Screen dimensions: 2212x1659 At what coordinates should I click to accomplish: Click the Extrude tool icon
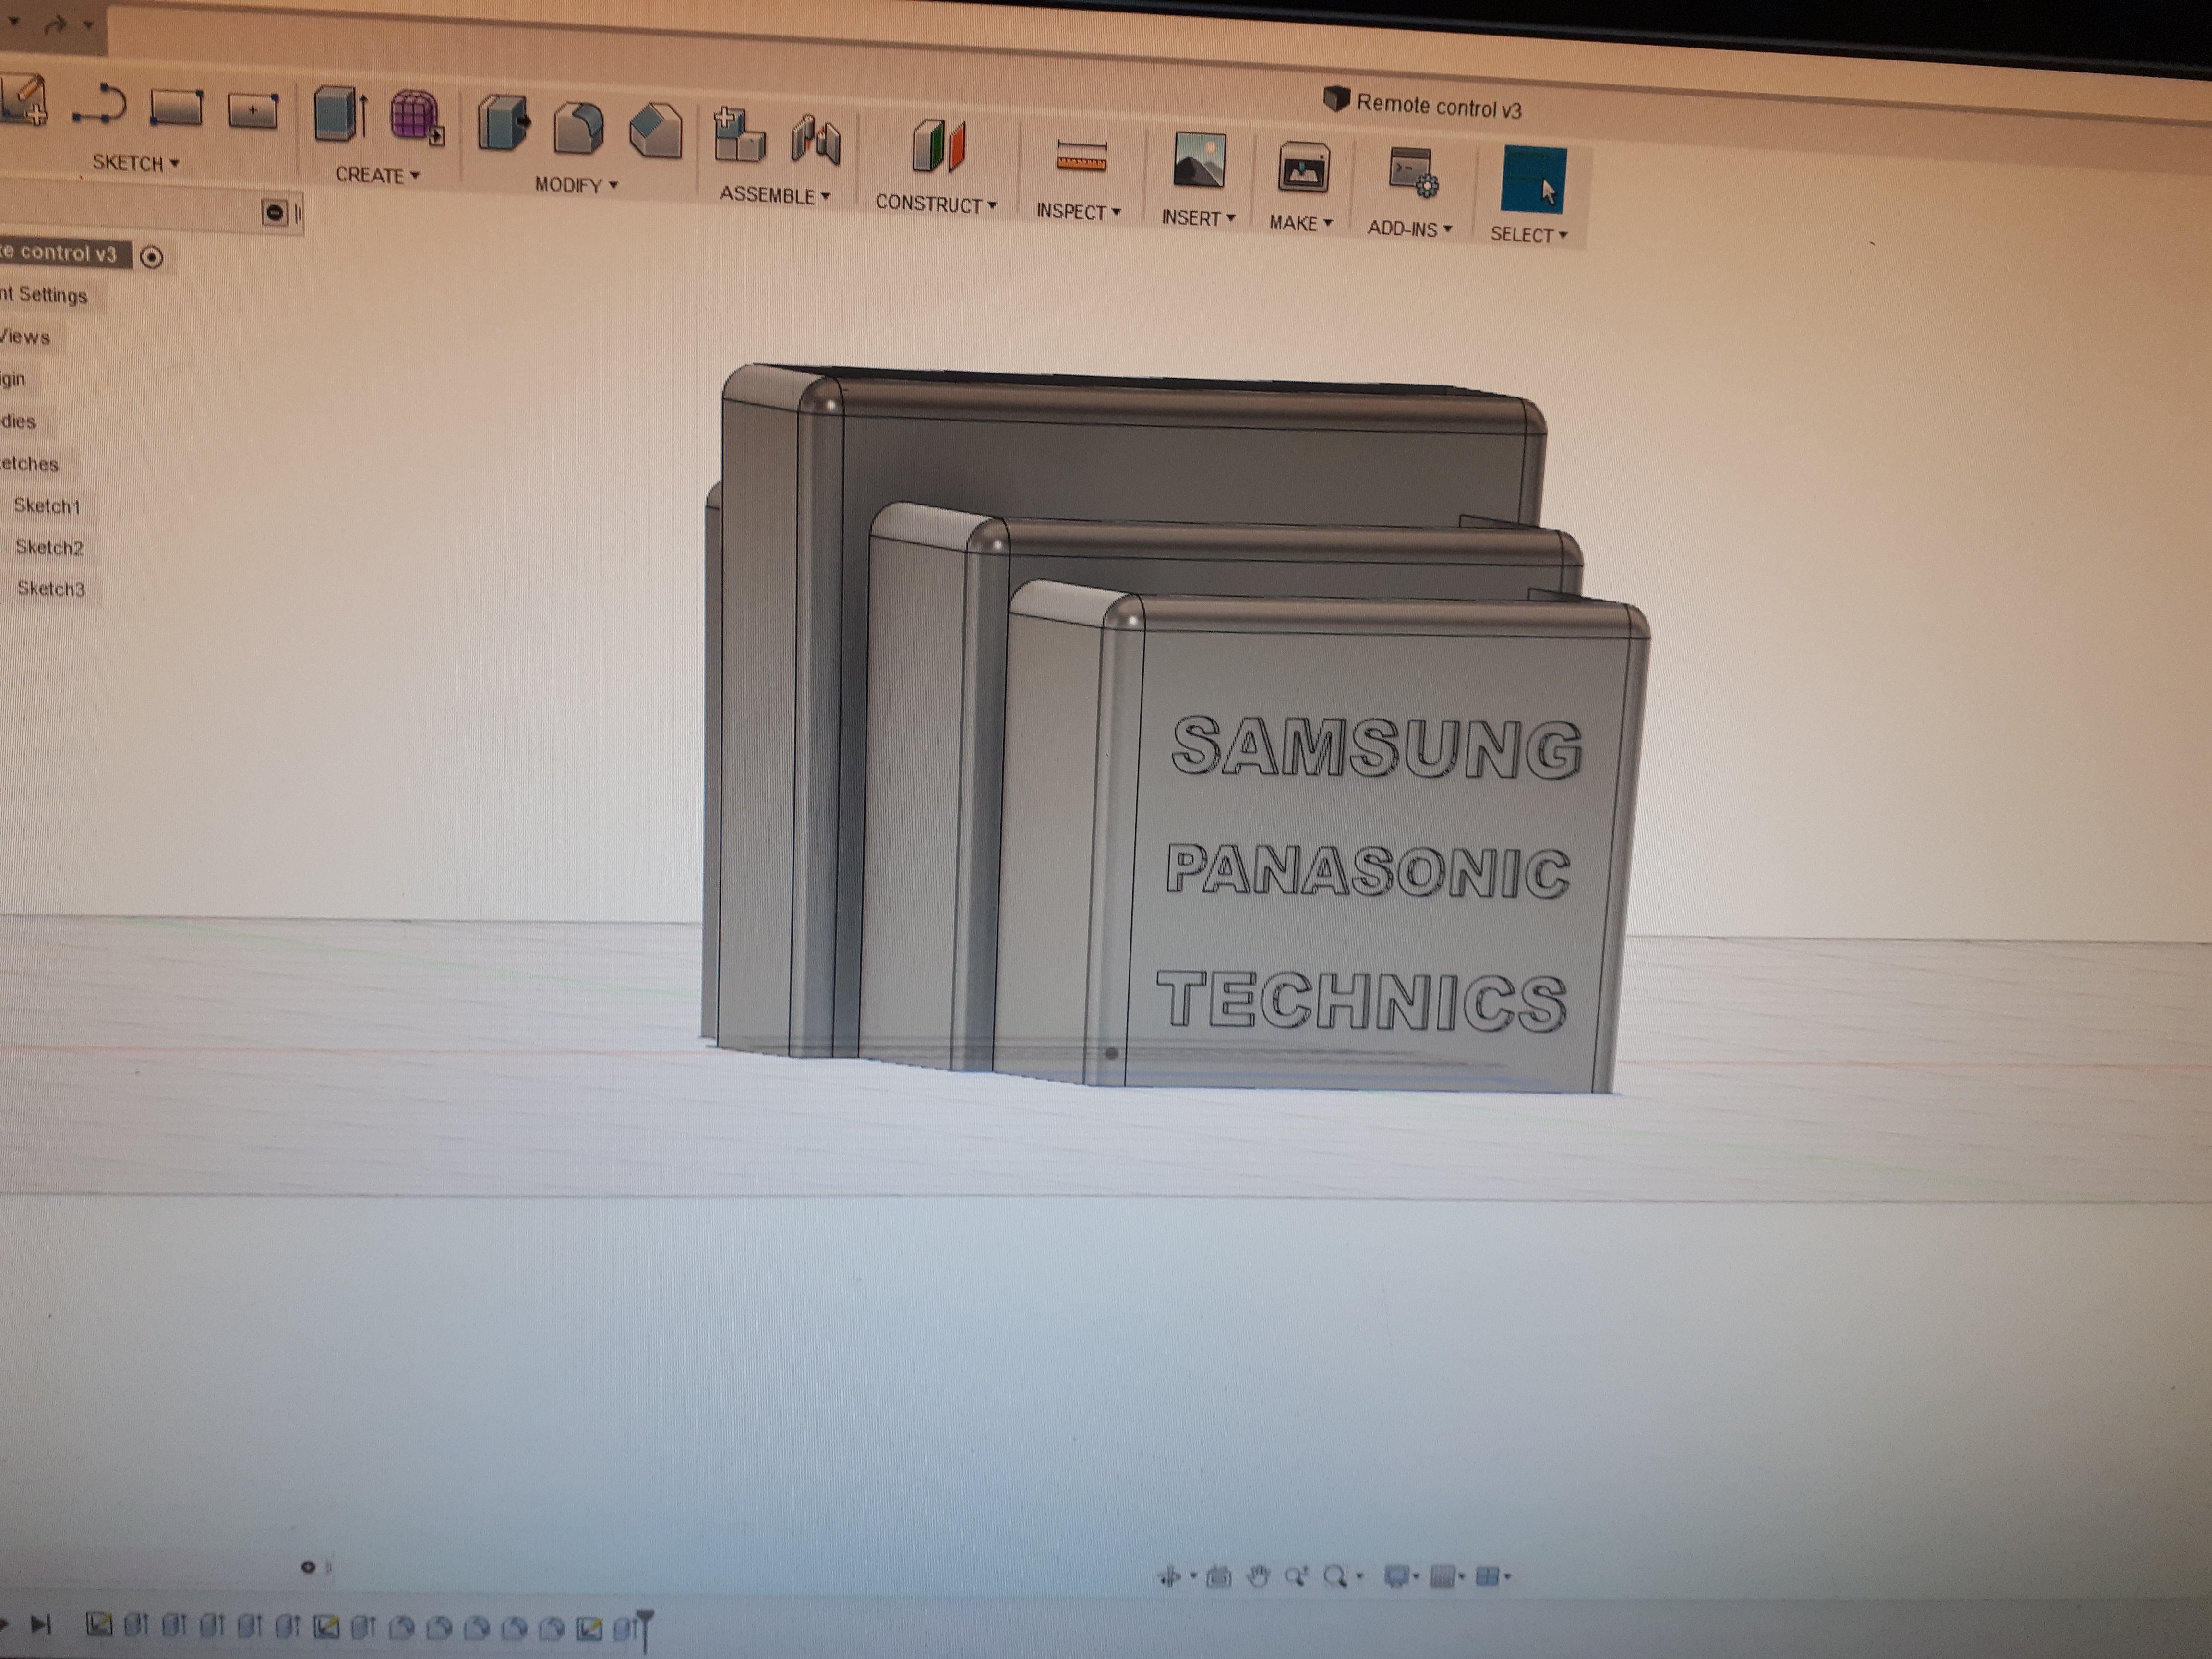click(x=340, y=114)
